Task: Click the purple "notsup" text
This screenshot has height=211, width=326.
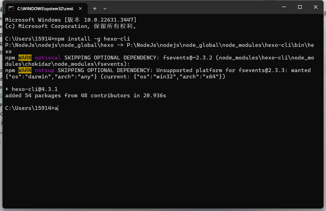Action: click(x=45, y=70)
